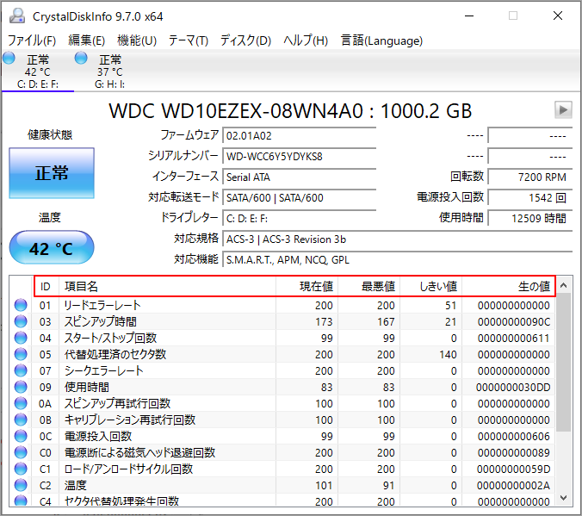
Task: Click the ID column header
Action: tap(46, 286)
